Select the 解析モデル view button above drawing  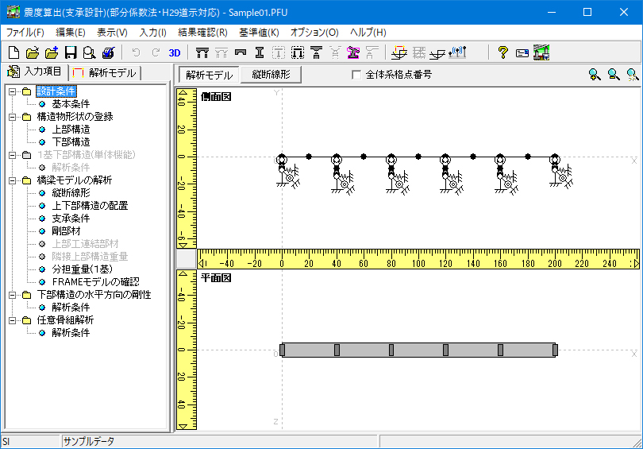[209, 75]
